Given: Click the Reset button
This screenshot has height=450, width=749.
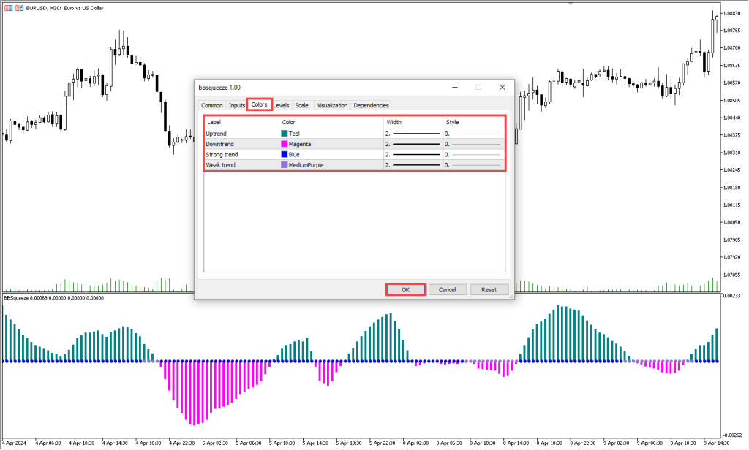Looking at the screenshot, I should click(489, 290).
